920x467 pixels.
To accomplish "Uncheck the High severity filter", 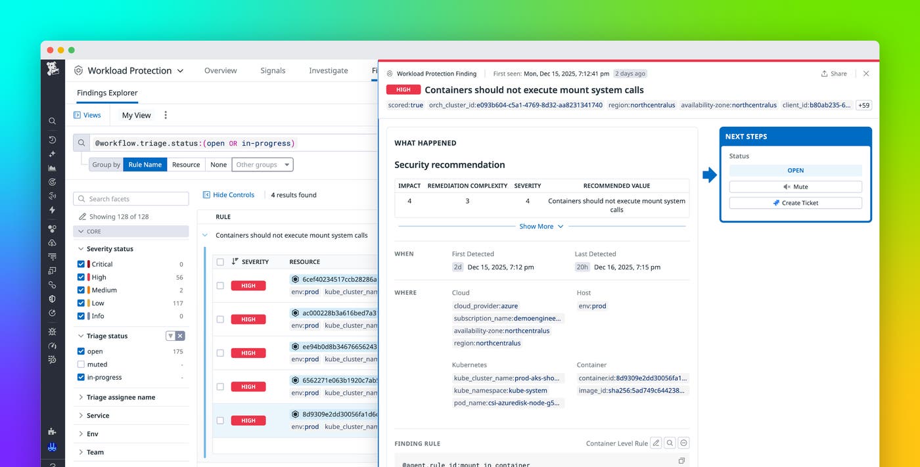I will [x=81, y=277].
